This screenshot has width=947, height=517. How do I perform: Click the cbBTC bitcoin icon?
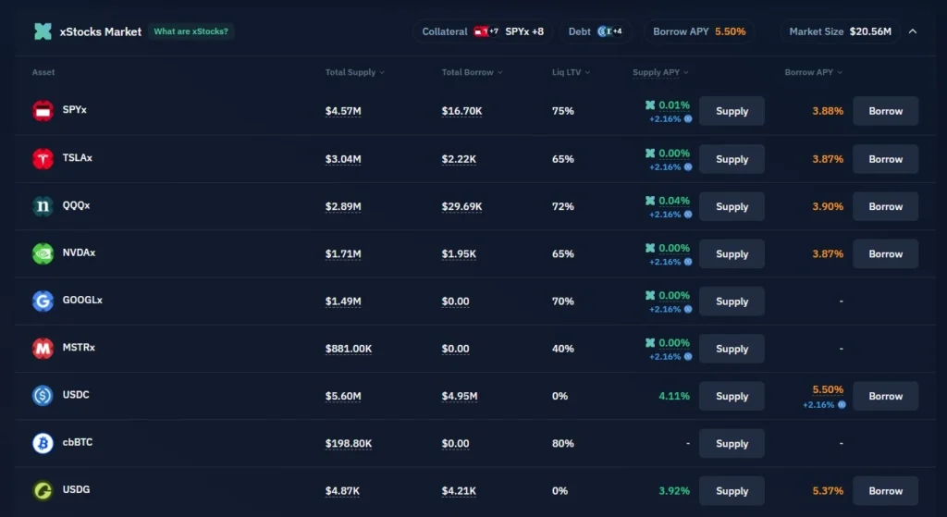(43, 443)
